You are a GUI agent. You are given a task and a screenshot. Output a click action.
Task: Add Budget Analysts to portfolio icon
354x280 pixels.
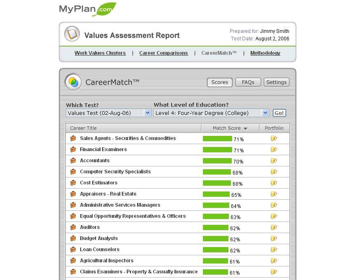tap(274, 238)
